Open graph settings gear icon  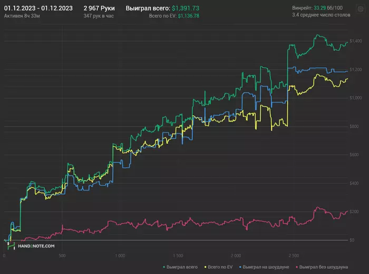coord(360,9)
